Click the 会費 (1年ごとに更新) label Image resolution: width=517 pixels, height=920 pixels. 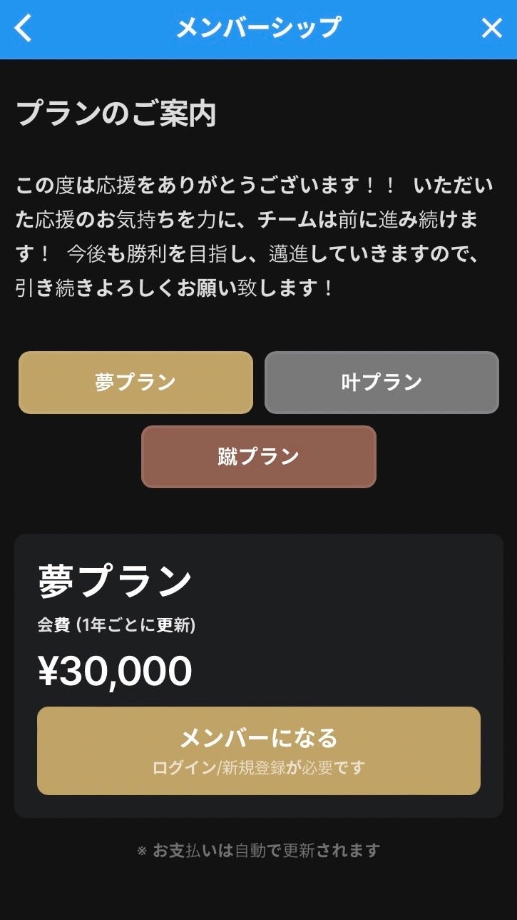pos(116,625)
